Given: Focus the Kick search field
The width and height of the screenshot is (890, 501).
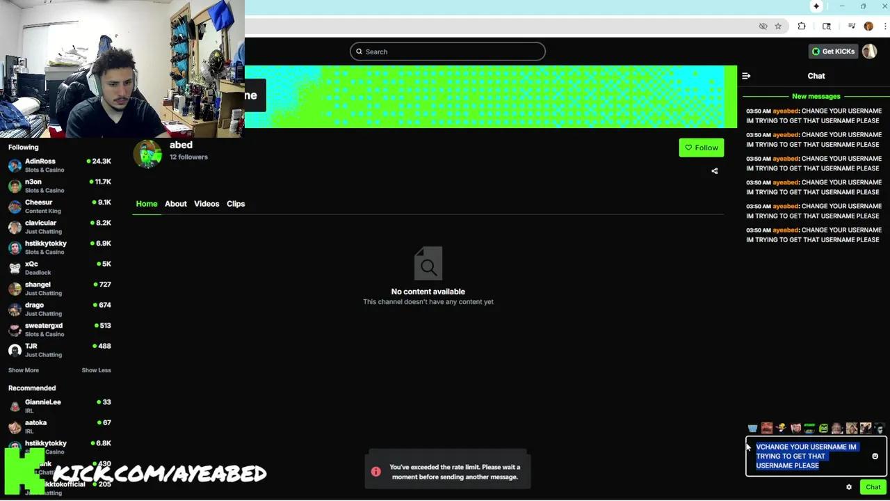Looking at the screenshot, I should [448, 51].
